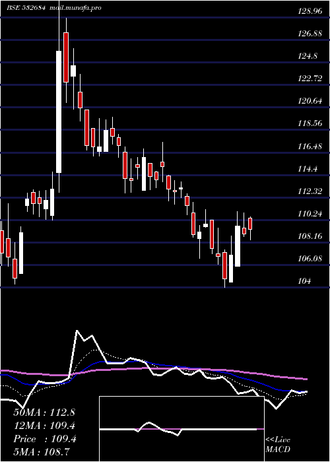Click the BSE 532684 ticker title
The height and width of the screenshot is (462, 330).
point(26,8)
